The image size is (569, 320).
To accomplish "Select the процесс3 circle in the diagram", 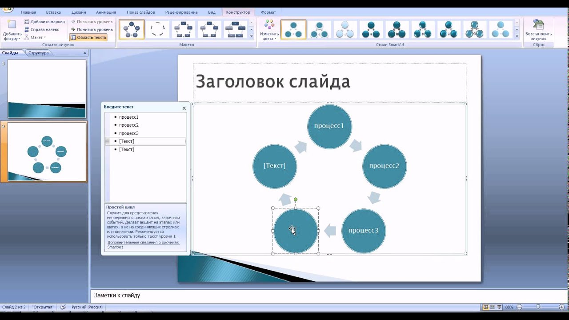I will (x=364, y=231).
